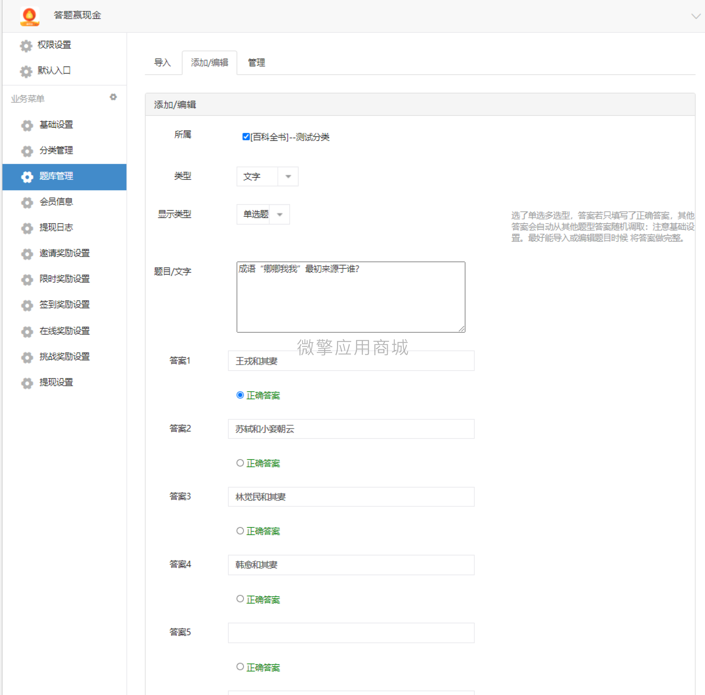Select 正确答案 radio under 答案4
The height and width of the screenshot is (695, 705).
[240, 599]
